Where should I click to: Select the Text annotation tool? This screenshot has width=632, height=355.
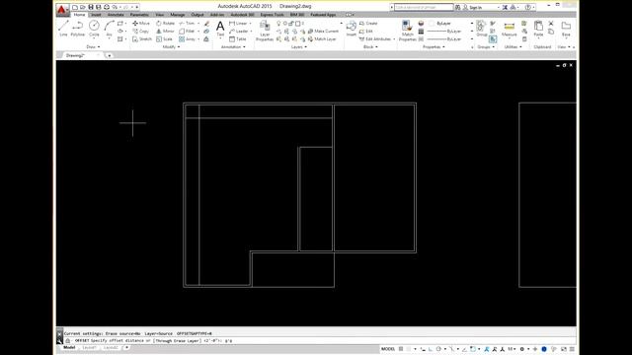pos(220,29)
